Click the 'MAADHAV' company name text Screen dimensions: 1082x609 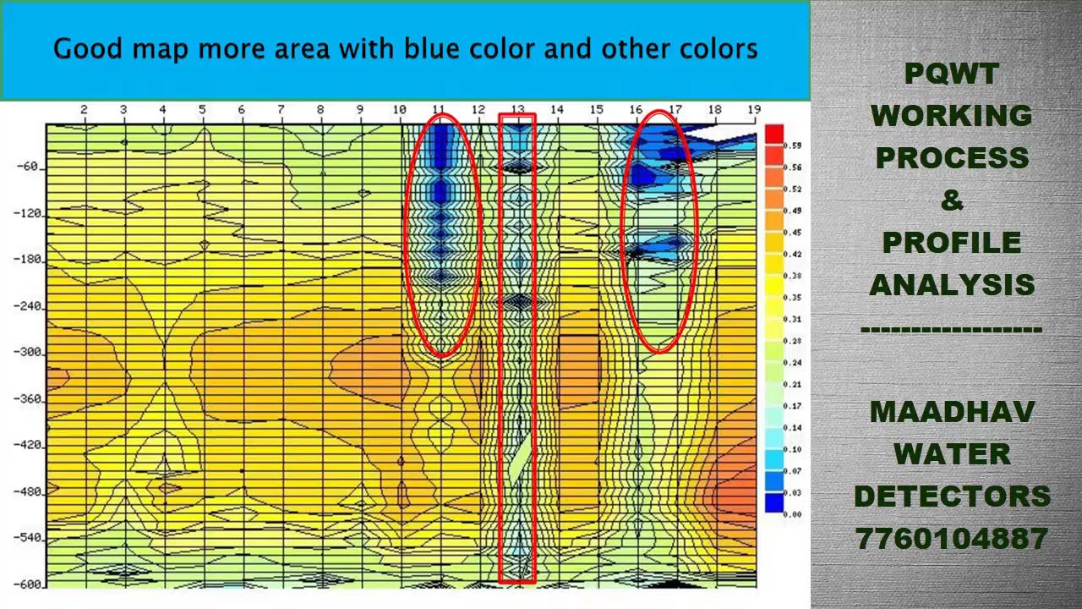(x=951, y=412)
